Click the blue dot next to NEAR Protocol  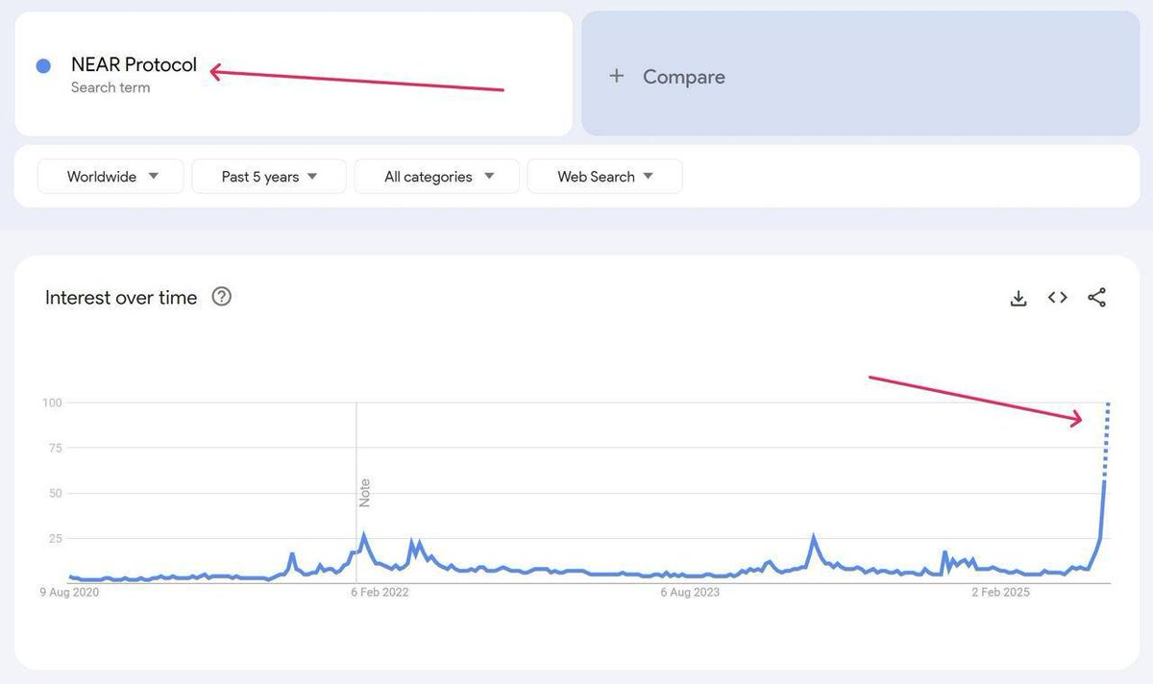(43, 66)
